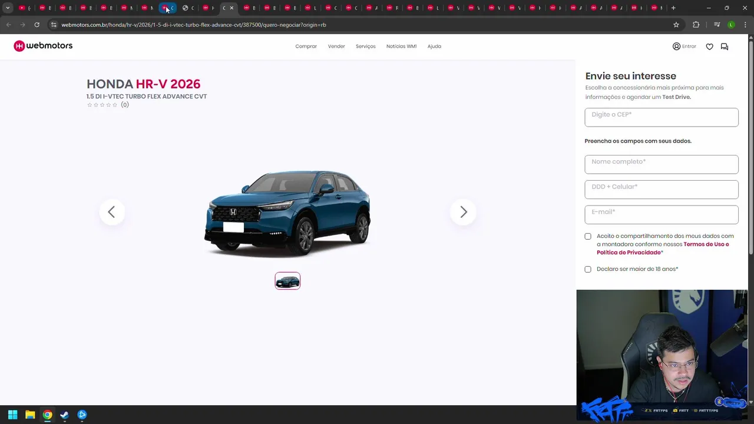Rate the car using the fifth star
The width and height of the screenshot is (754, 424).
click(x=115, y=105)
